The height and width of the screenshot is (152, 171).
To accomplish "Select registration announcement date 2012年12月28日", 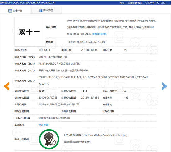I will [90, 98].
